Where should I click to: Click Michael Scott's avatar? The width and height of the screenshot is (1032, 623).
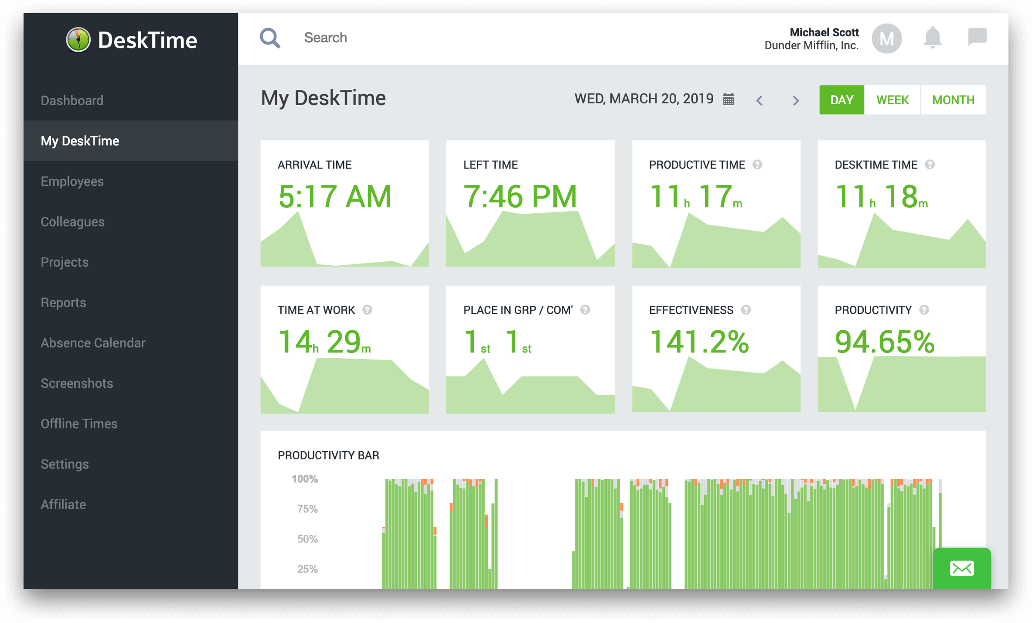pos(888,38)
